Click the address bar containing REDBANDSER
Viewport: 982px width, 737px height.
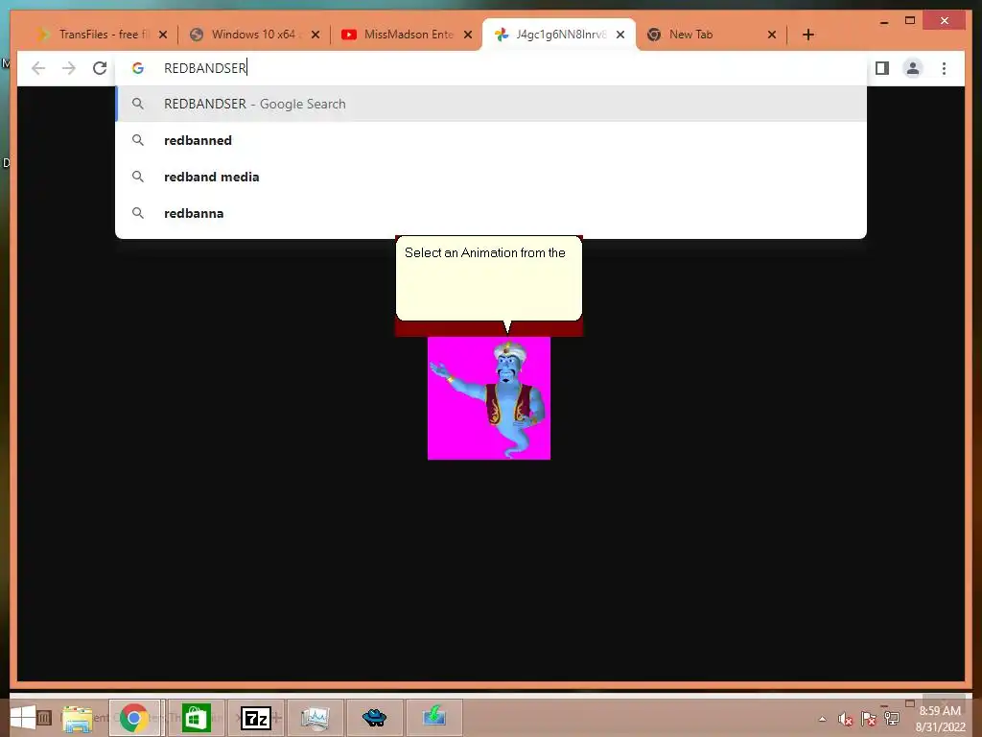point(491,68)
